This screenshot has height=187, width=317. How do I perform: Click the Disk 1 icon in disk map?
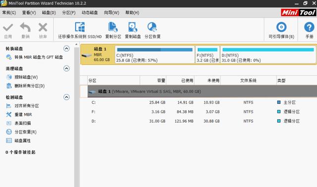pyautogui.click(x=87, y=55)
